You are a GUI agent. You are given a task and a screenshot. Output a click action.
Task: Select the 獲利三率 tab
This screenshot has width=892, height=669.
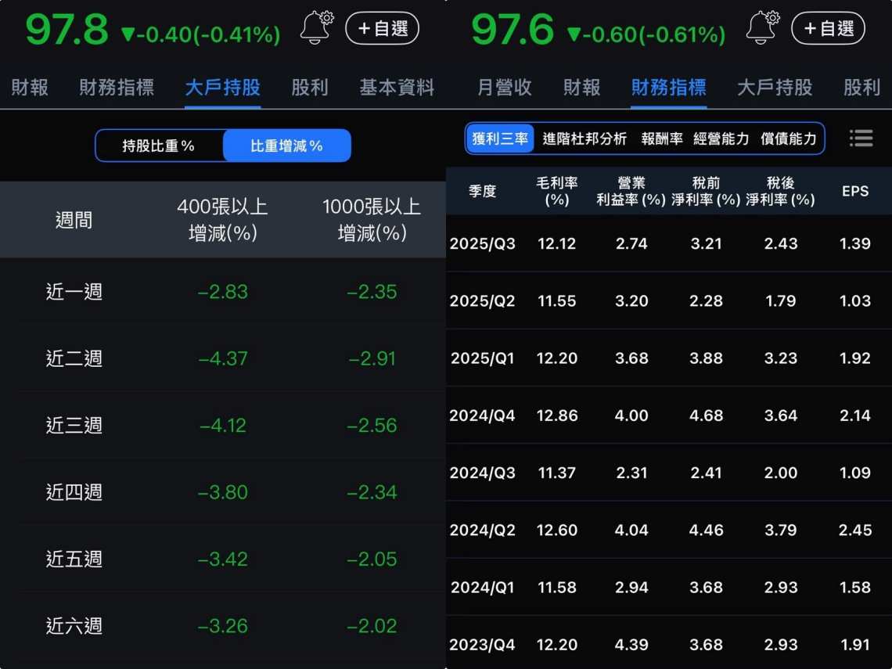(500, 138)
